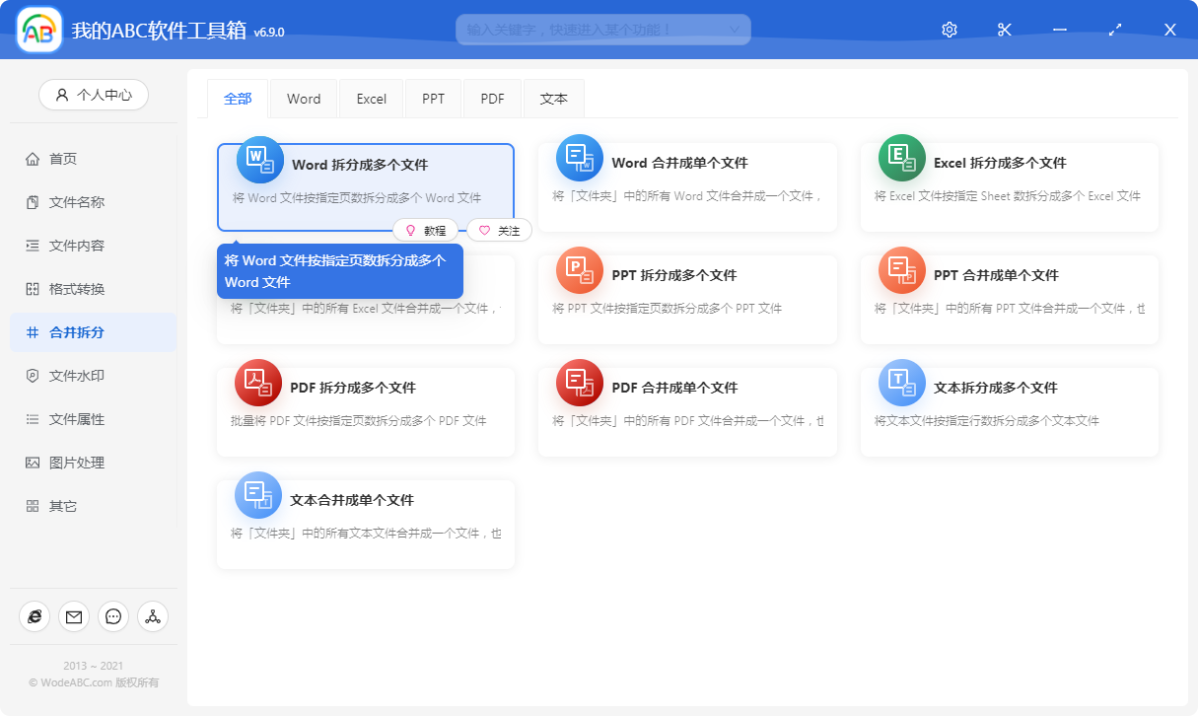
Task: Switch to the Excel tab
Action: click(372, 99)
